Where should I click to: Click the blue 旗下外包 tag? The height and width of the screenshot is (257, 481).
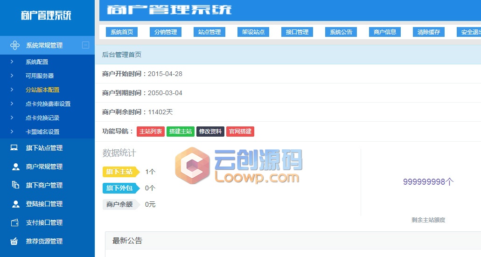(x=121, y=188)
